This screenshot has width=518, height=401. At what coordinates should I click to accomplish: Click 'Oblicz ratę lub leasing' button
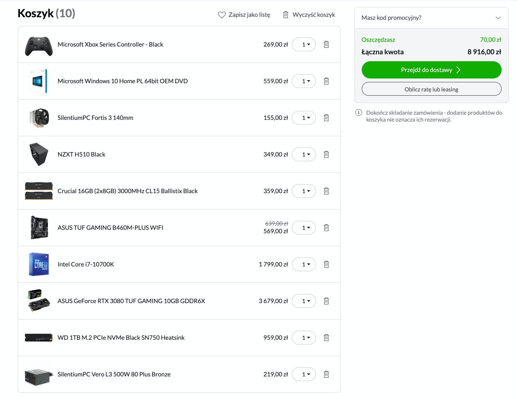[x=431, y=89]
